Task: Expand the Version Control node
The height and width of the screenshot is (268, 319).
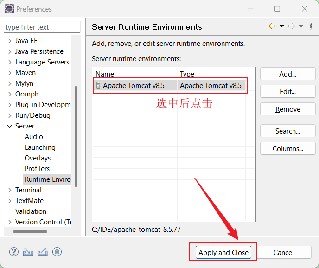Action: (x=10, y=222)
